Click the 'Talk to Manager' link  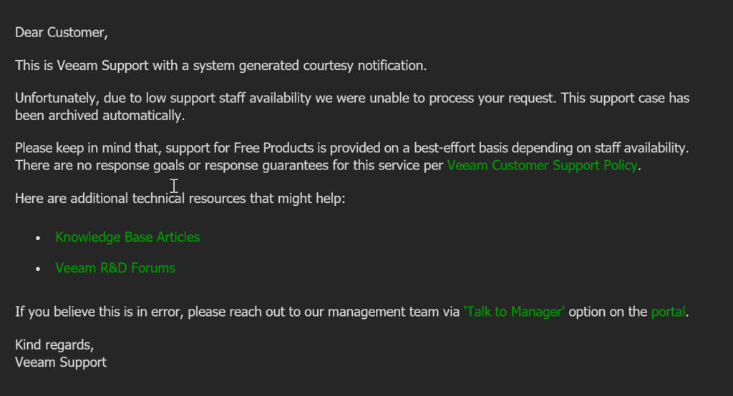pyautogui.click(x=514, y=312)
